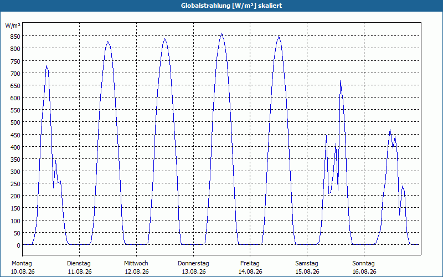Click the 300 y-axis value
Viewport: 443px width, 277px height.
point(16,172)
